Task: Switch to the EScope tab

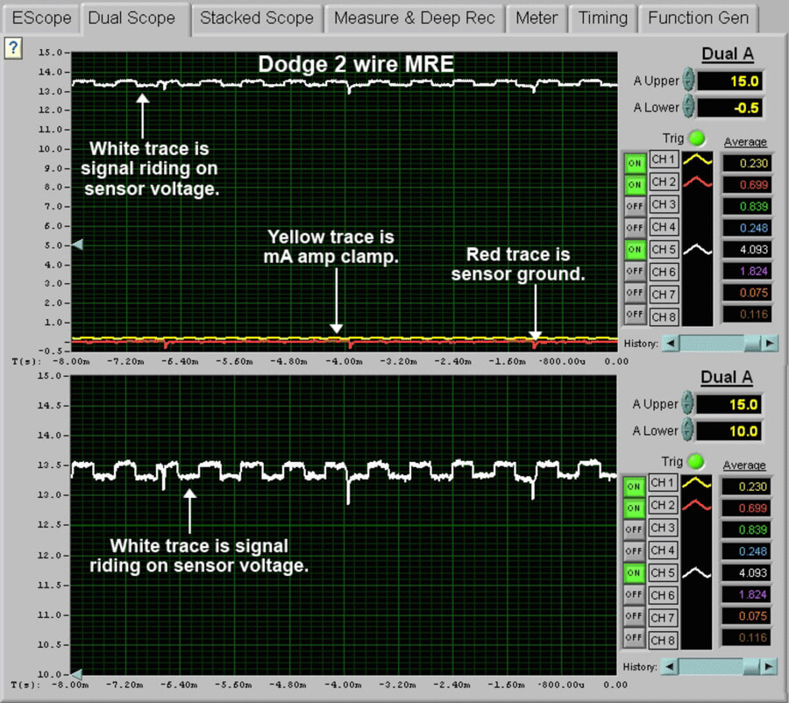Action: pos(41,18)
